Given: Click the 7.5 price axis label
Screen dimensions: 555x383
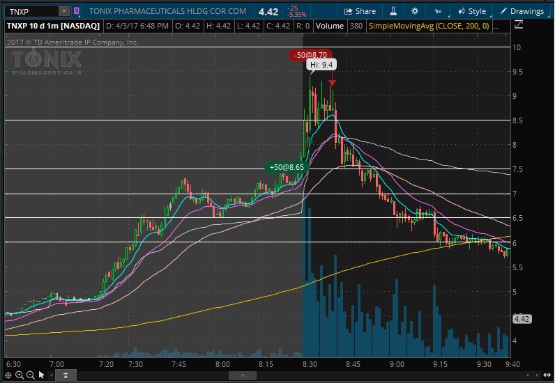Looking at the screenshot, I should click(517, 169).
